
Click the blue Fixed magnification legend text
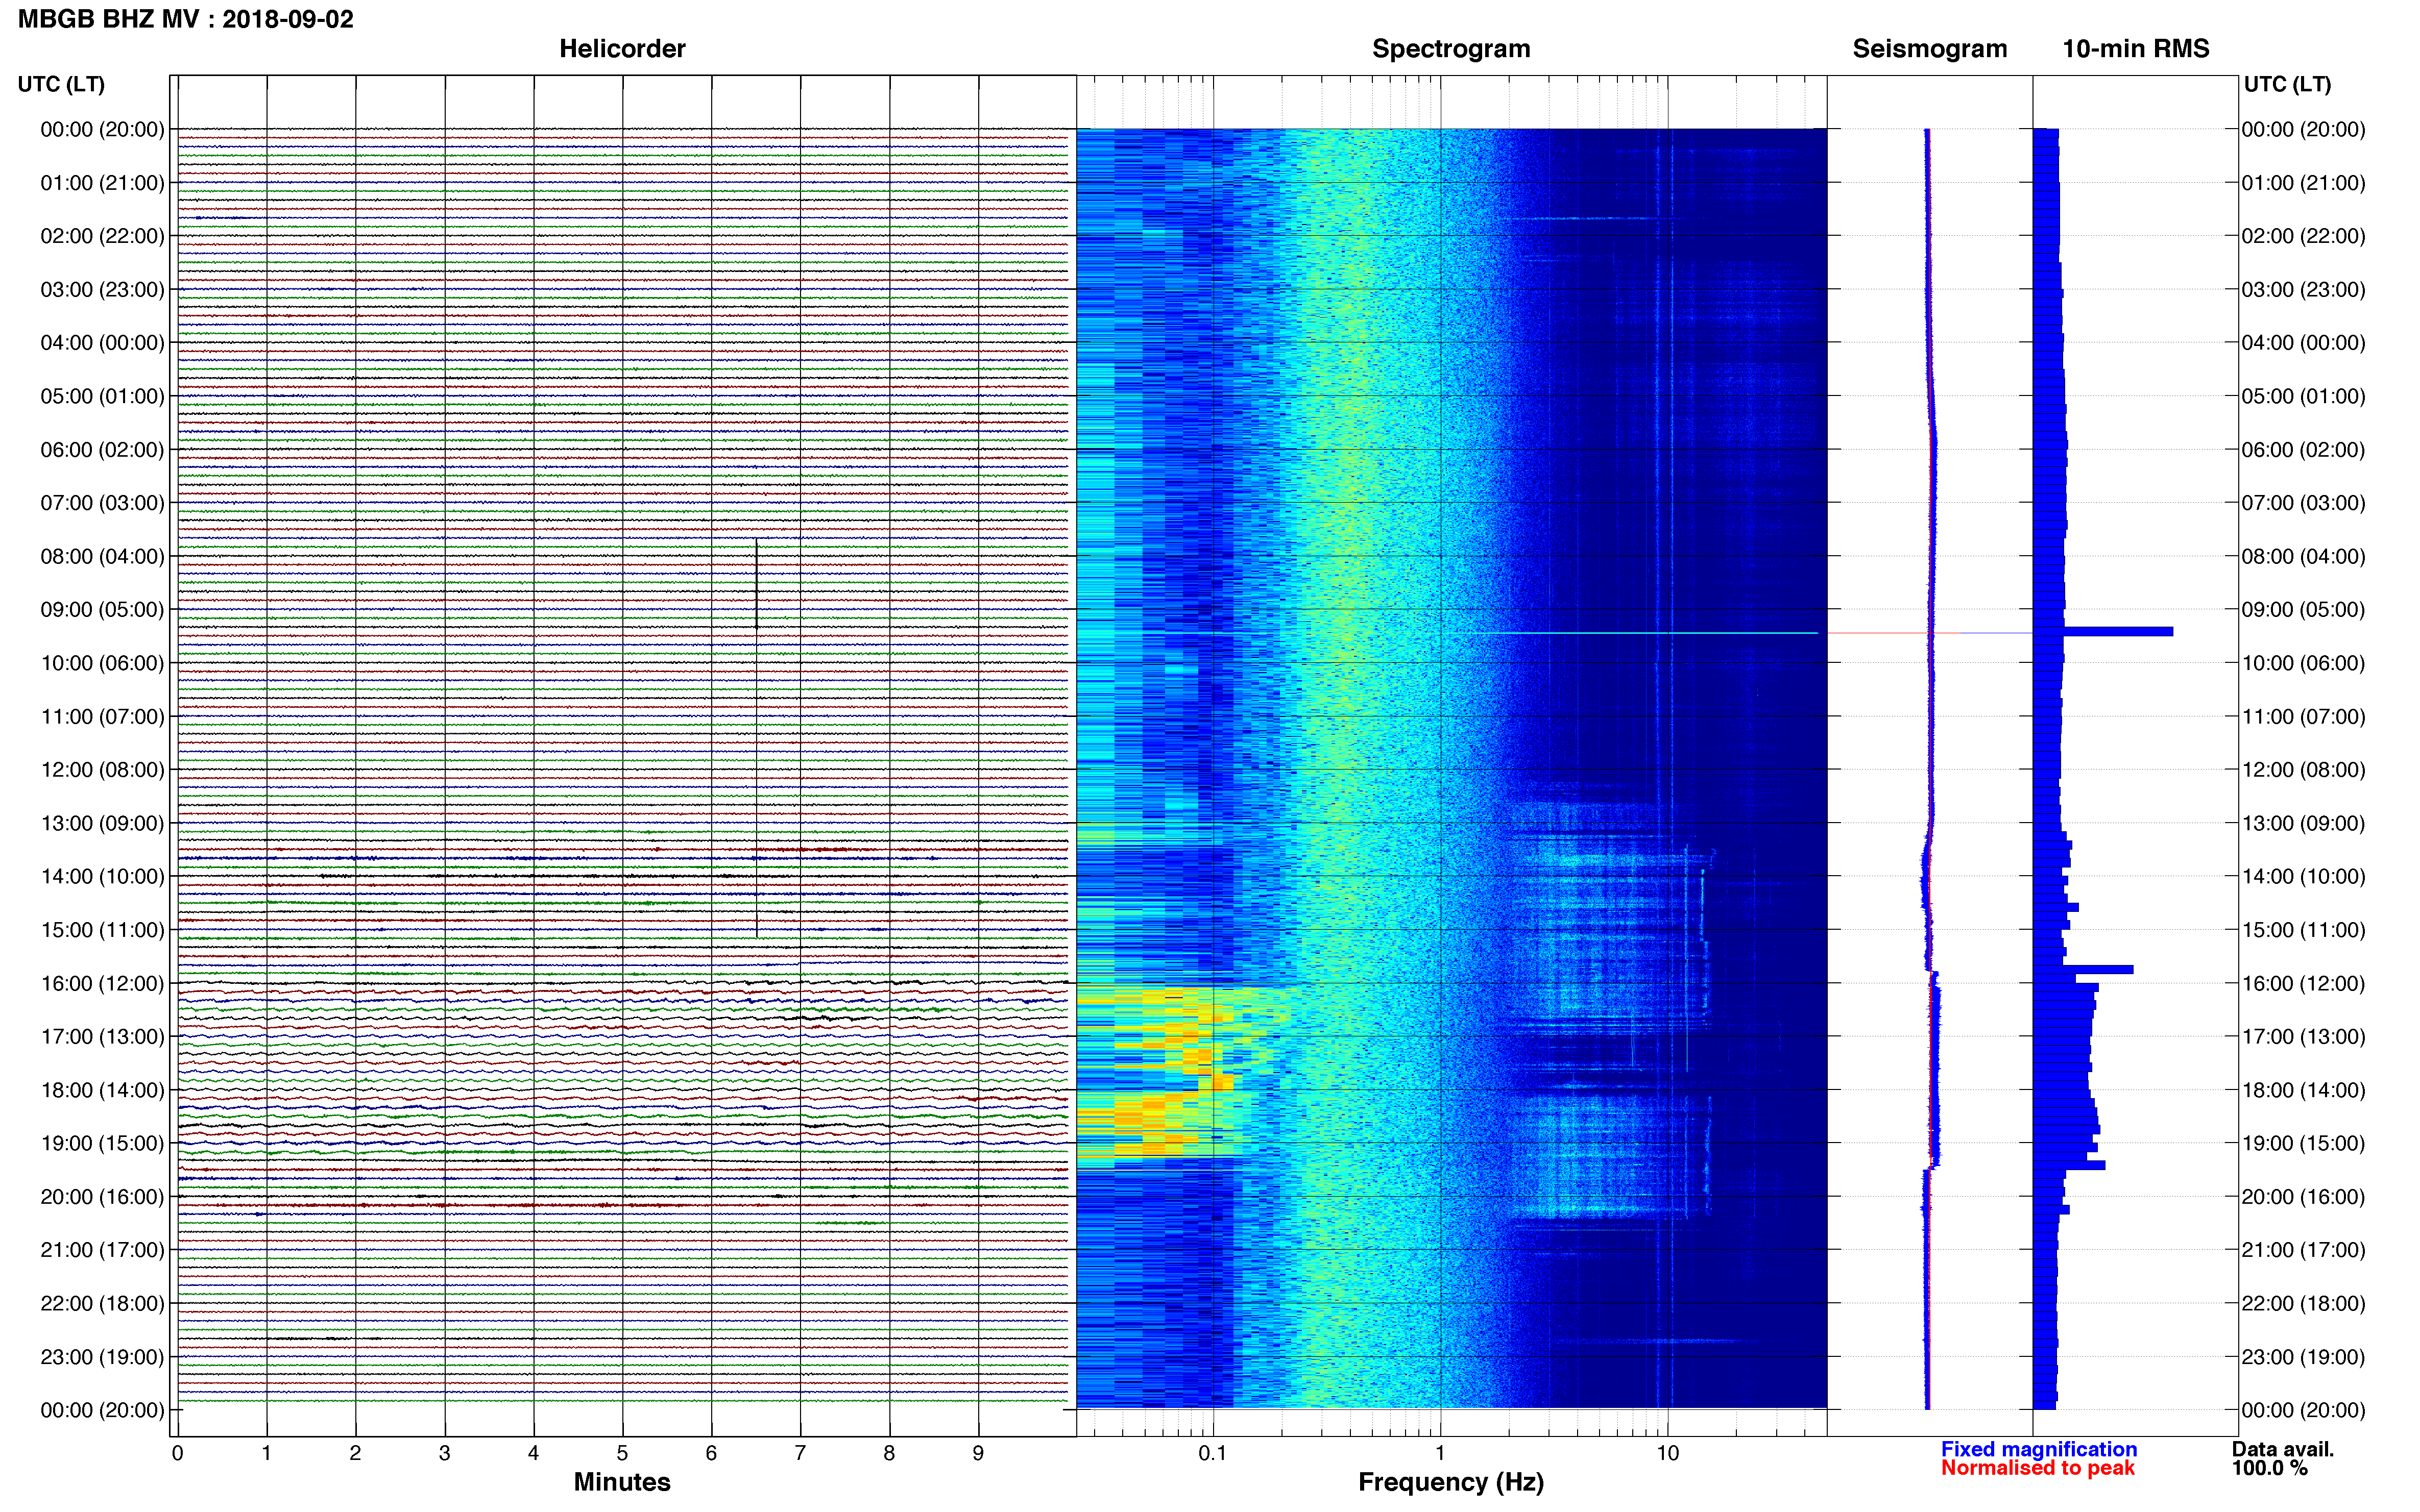click(x=2039, y=1449)
